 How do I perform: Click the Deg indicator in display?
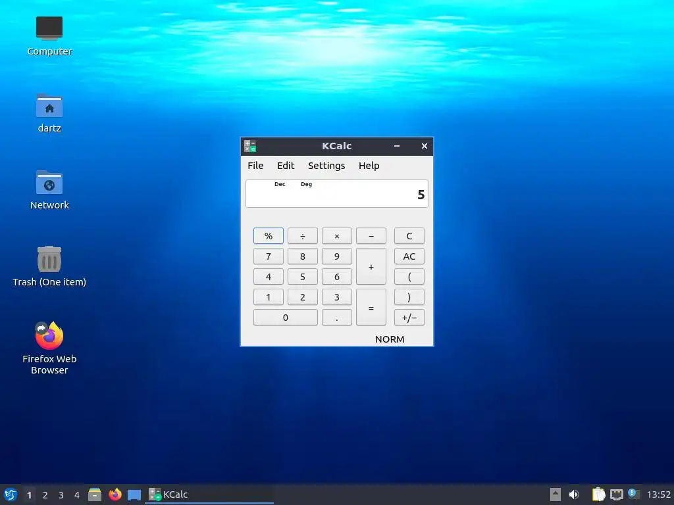[307, 184]
